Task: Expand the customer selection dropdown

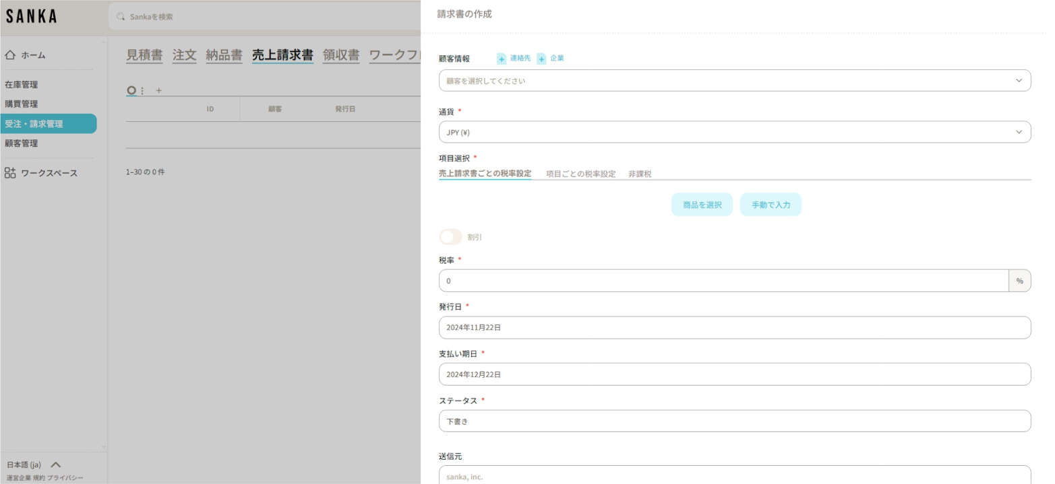Action: coord(734,80)
